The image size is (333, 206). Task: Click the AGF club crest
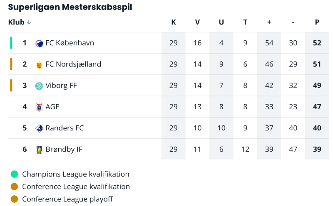pos(39,107)
